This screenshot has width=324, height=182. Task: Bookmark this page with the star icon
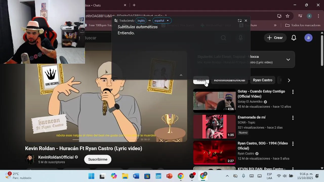[x=288, y=16]
